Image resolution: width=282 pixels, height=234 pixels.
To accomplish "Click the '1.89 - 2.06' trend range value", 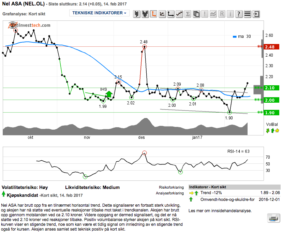I will point(270,193).
